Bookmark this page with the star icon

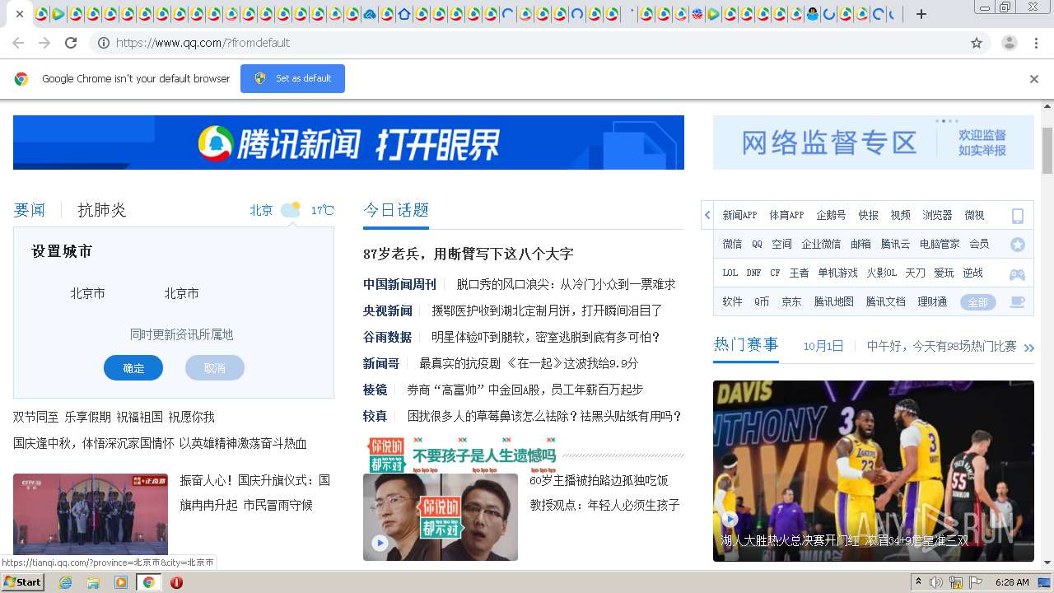(x=977, y=43)
